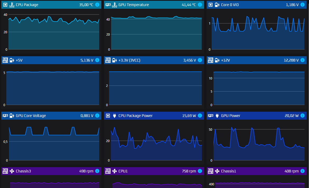
Task: Show info for Chassis1 fan
Action: pos(302,171)
